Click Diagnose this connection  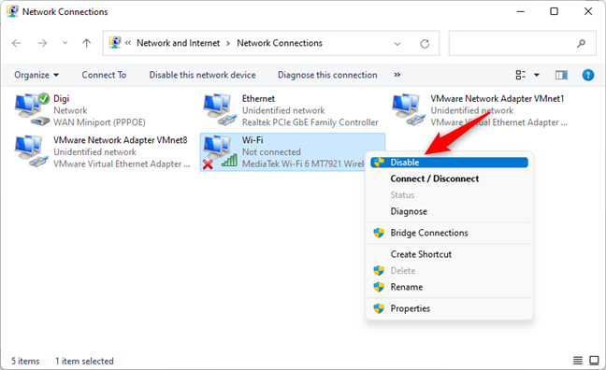pos(327,75)
